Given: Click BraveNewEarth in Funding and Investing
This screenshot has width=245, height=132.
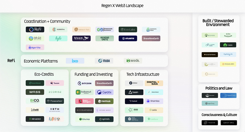Looking at the screenshot, I should pos(104,83).
